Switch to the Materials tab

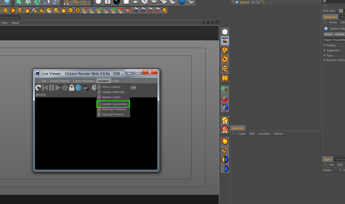coord(238,128)
